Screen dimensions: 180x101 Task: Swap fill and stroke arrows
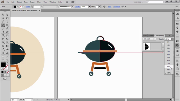tap(8, 63)
